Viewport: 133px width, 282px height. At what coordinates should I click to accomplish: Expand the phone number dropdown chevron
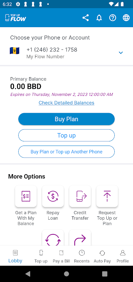(121, 53)
